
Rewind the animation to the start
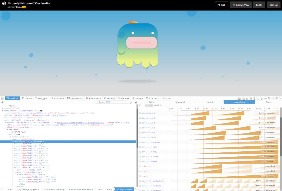point(140,105)
